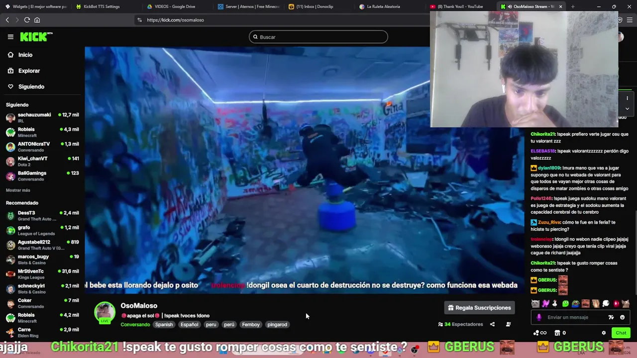Switch to Server Aternos tab

click(247, 6)
